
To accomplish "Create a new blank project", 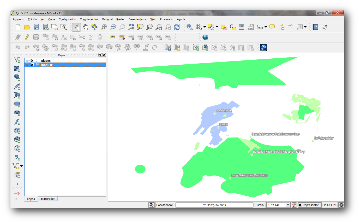I will (18, 27).
